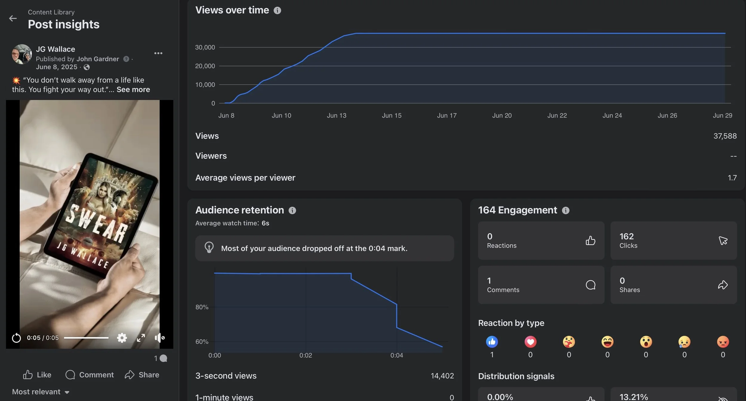Expand caption with See more

[x=133, y=89]
